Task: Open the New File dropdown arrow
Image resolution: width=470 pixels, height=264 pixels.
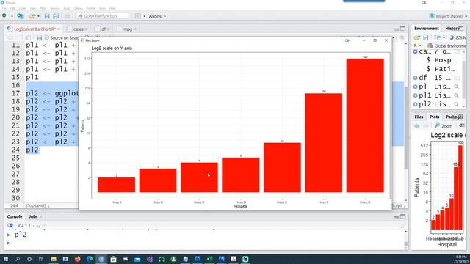Action: coord(12,16)
